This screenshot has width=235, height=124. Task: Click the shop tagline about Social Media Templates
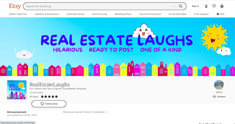(x=58, y=89)
